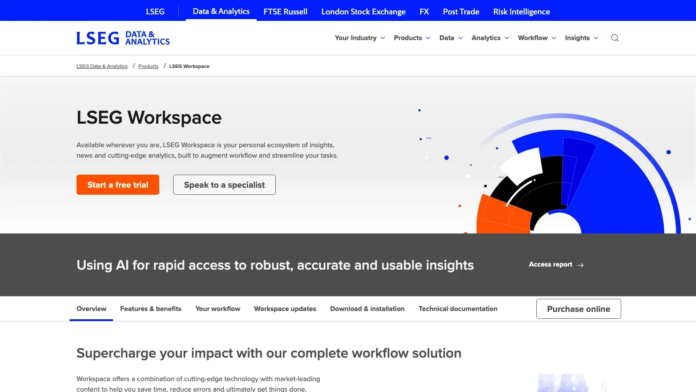Viewport: 696px width, 392px height.
Task: Open the Technical documentation tab
Action: pos(458,309)
